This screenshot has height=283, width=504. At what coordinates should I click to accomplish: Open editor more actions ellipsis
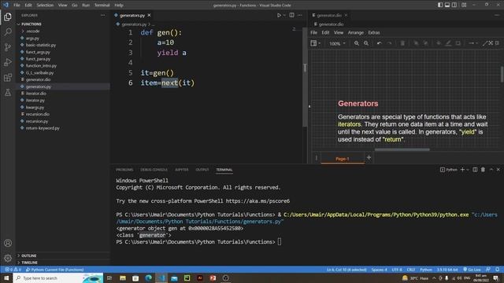point(299,15)
